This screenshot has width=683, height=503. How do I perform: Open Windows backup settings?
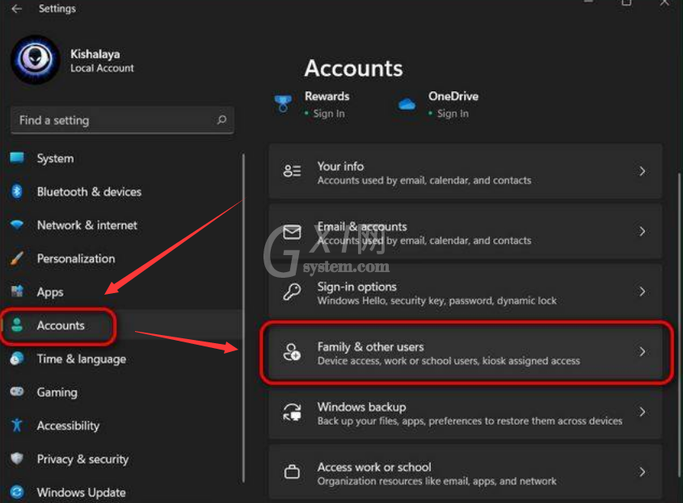(466, 412)
